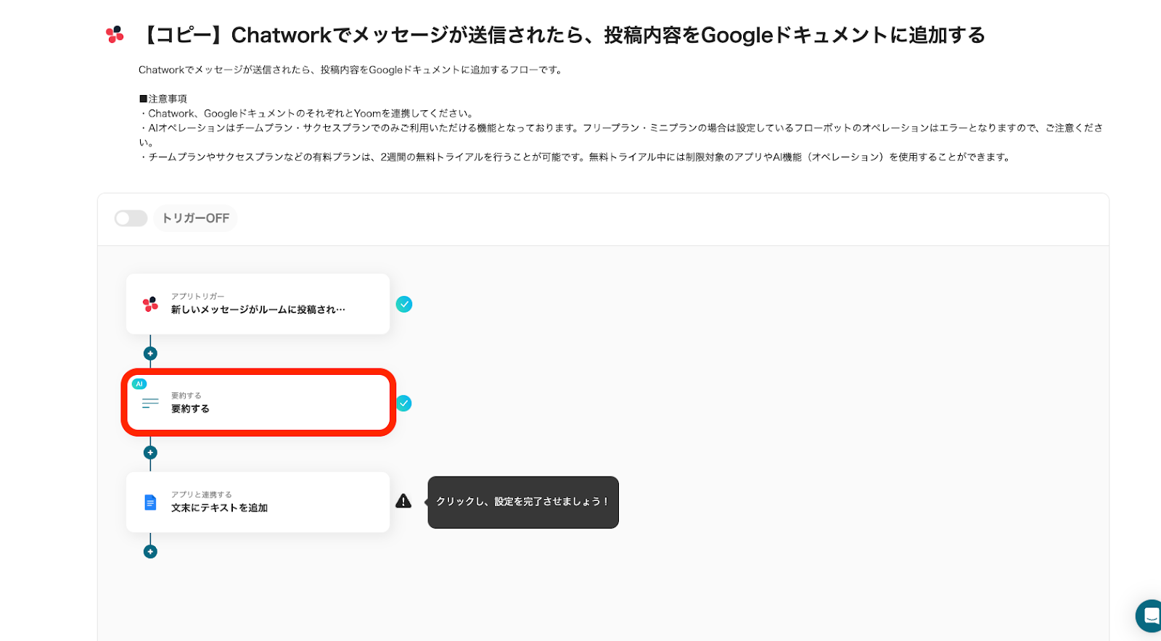Click the ■注意事項 heading text
This screenshot has height=641, width=1161.
(x=163, y=99)
